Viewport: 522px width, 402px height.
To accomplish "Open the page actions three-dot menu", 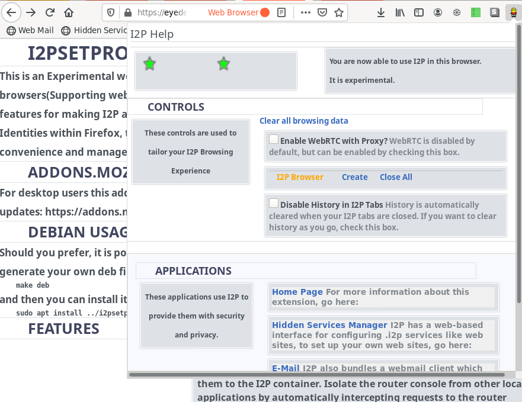I will pyautogui.click(x=305, y=12).
